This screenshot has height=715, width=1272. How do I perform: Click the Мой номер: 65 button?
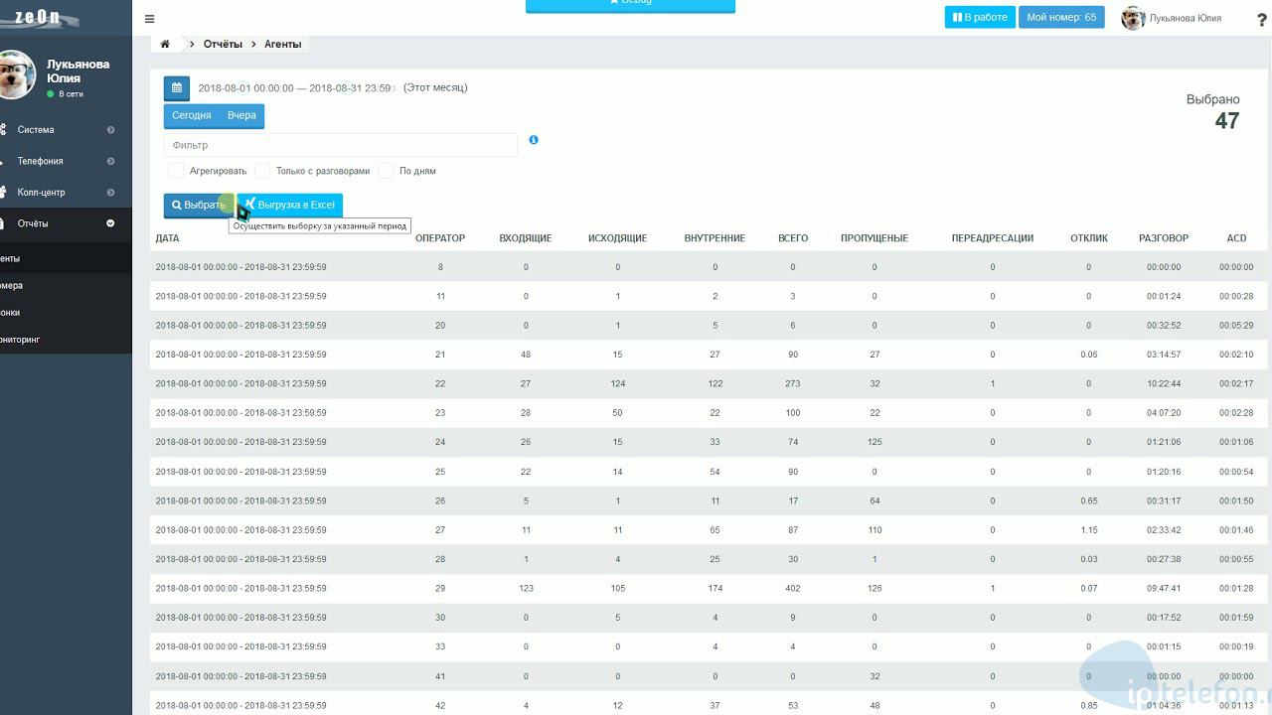click(1061, 17)
